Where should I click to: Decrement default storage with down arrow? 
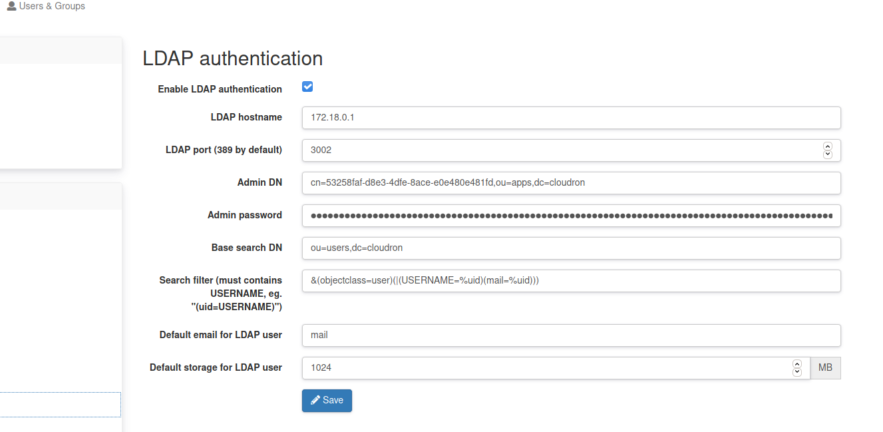(797, 372)
